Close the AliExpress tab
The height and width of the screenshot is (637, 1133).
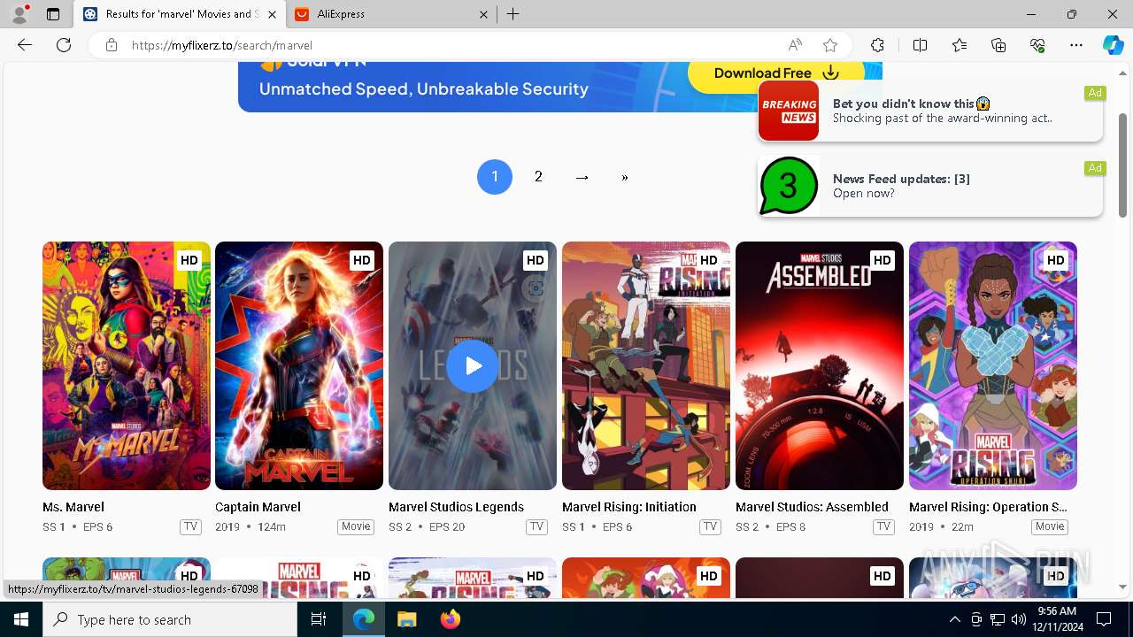coord(483,14)
